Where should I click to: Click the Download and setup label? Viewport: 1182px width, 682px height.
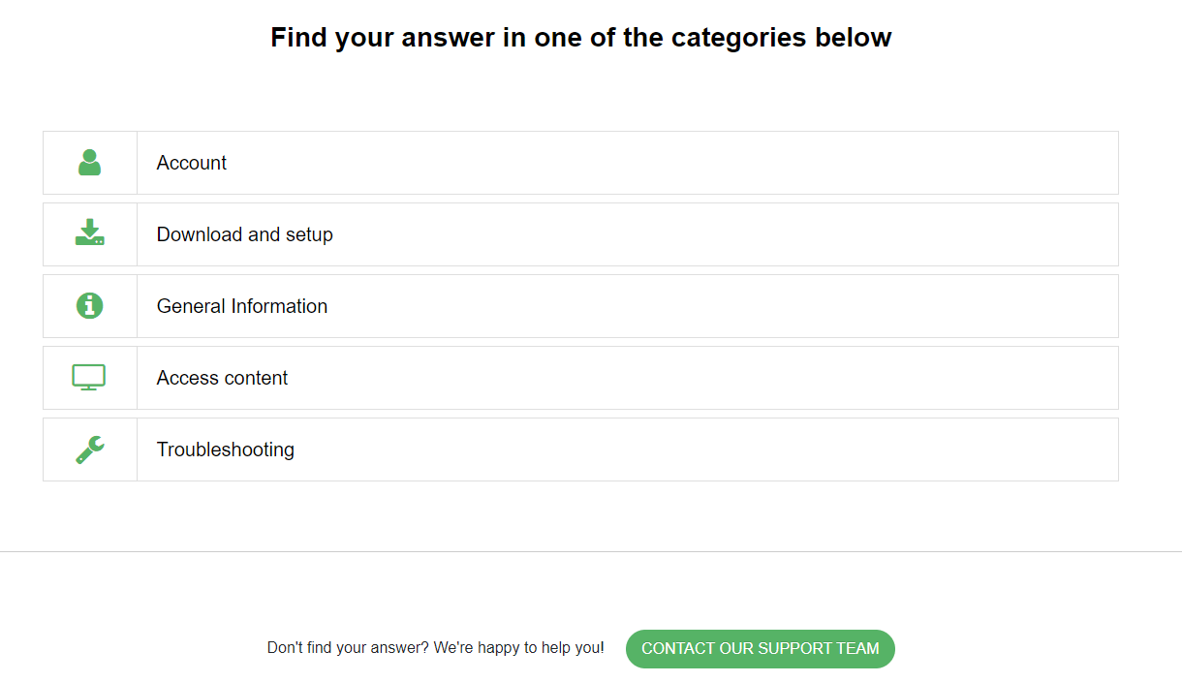point(245,234)
